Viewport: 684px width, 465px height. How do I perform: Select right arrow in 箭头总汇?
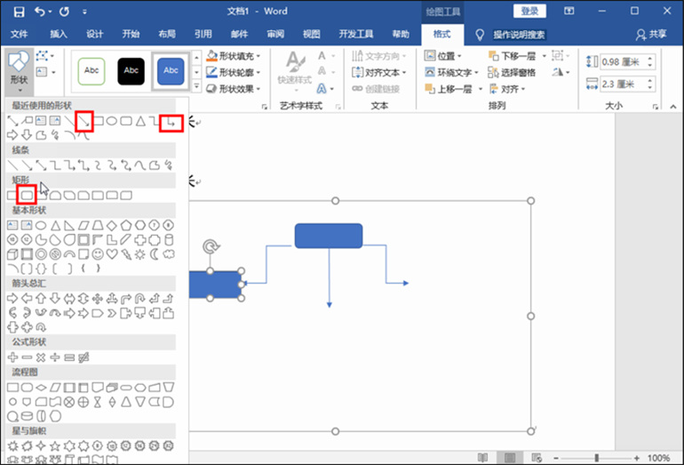click(12, 299)
